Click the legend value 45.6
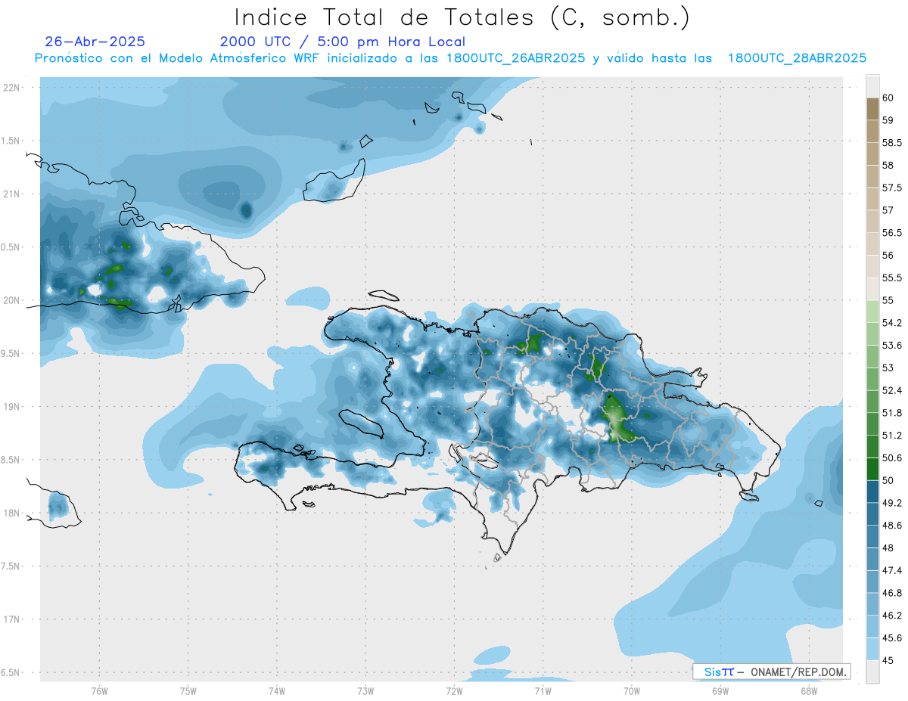908x701 pixels. click(891, 638)
